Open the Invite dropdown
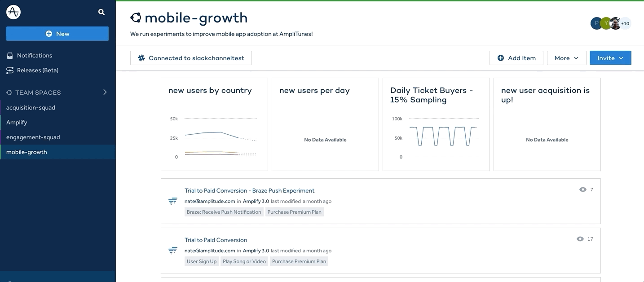 (x=610, y=58)
